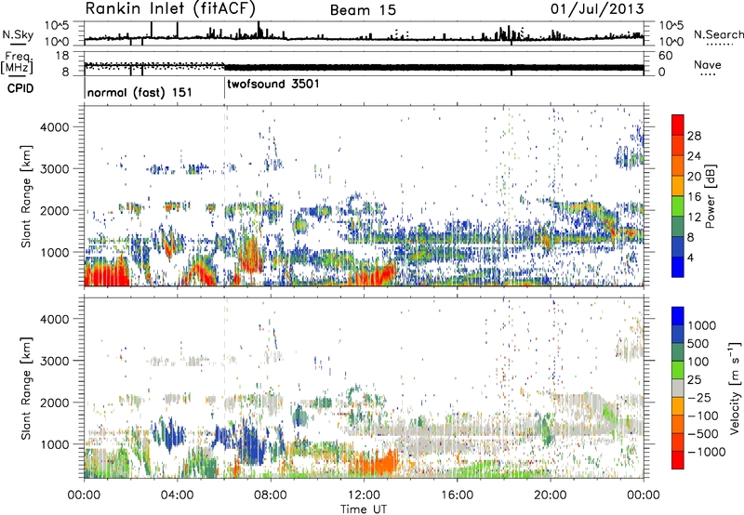This screenshot has height=515, width=744.
Task: Click the '3000' tick on Velocity panel
Action: [55, 361]
